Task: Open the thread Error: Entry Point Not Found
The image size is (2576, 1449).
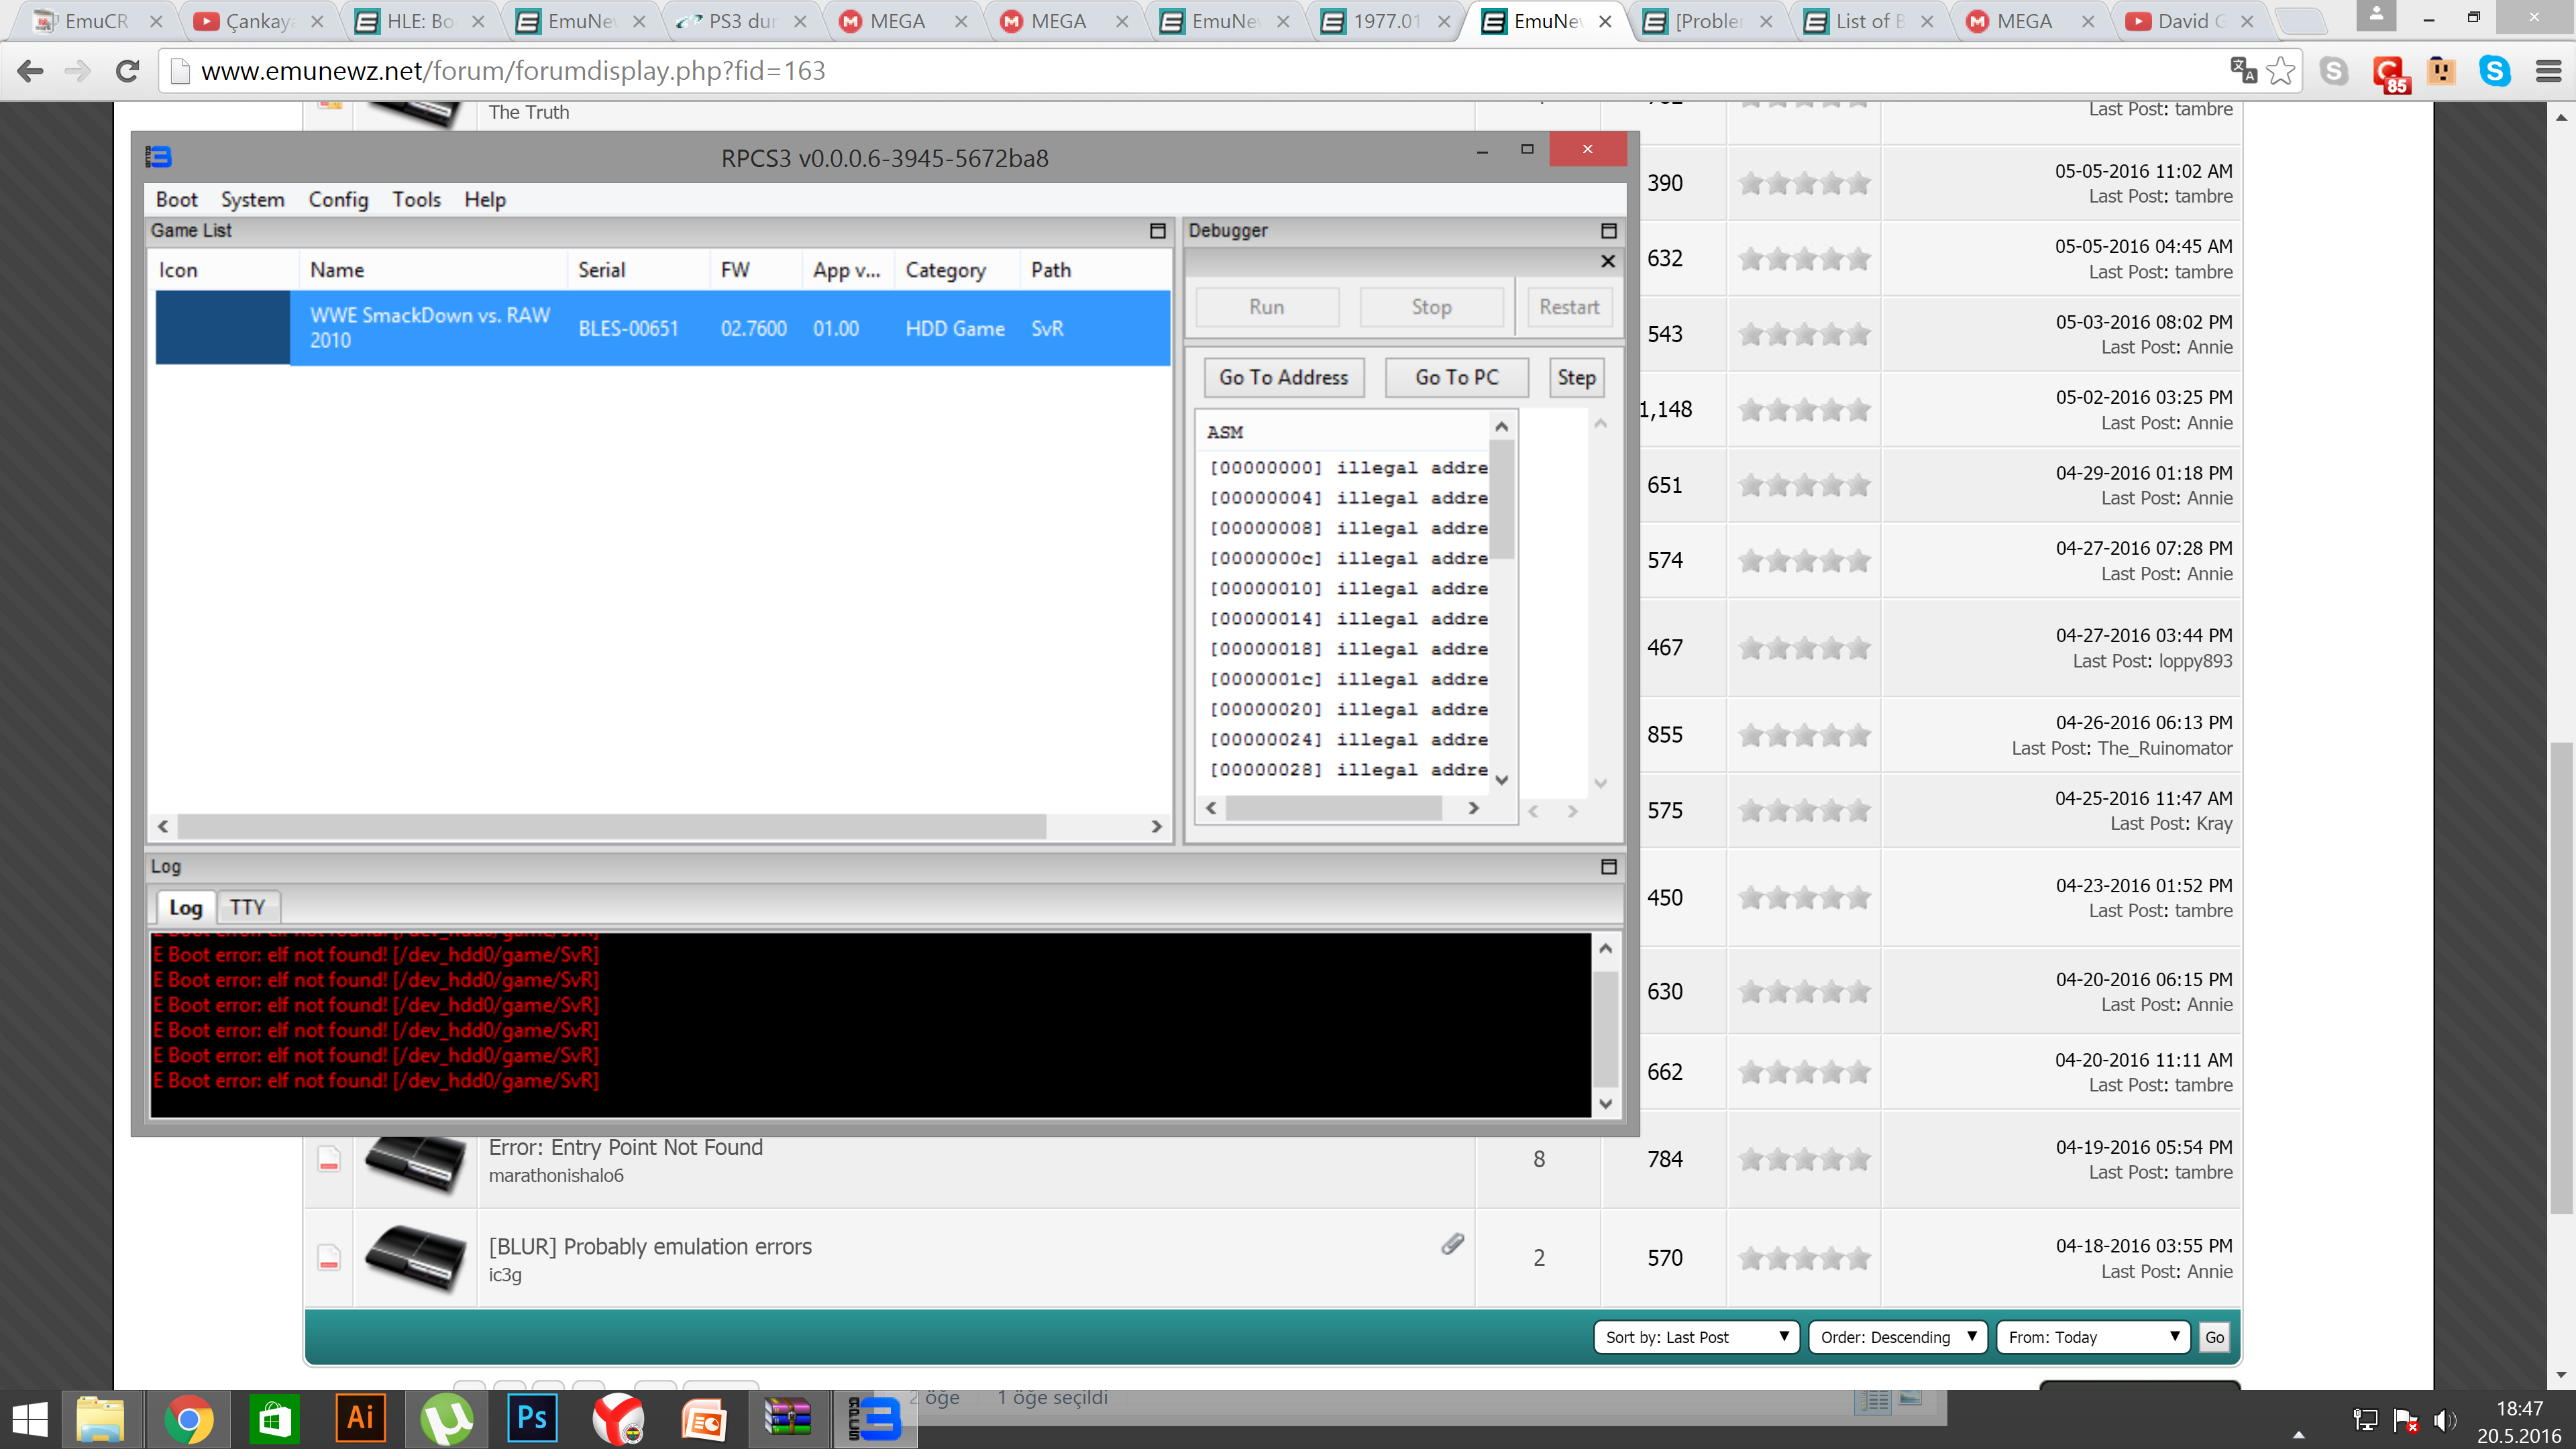Action: tap(625, 1147)
